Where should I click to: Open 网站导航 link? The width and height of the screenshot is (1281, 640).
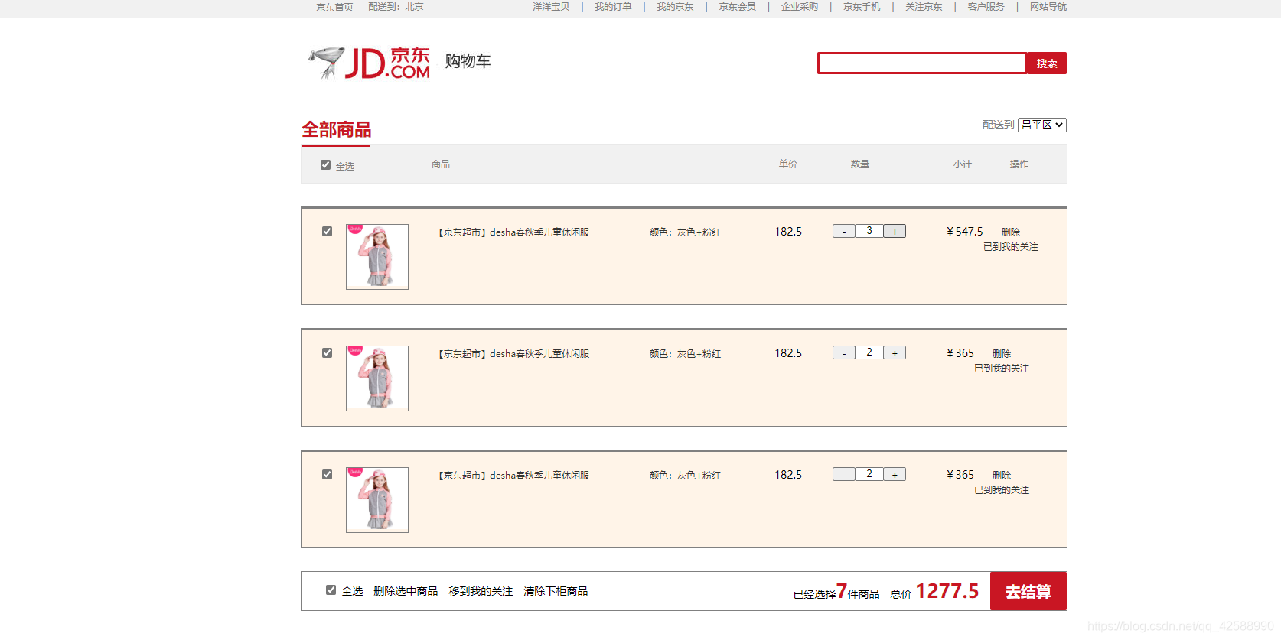coord(1048,7)
